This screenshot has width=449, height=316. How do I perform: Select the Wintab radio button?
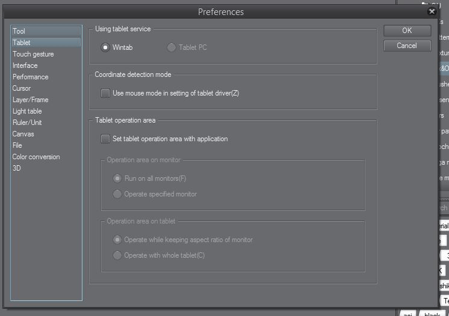point(106,47)
